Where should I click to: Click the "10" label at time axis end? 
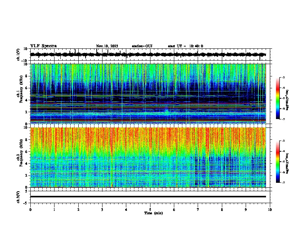point(270,210)
